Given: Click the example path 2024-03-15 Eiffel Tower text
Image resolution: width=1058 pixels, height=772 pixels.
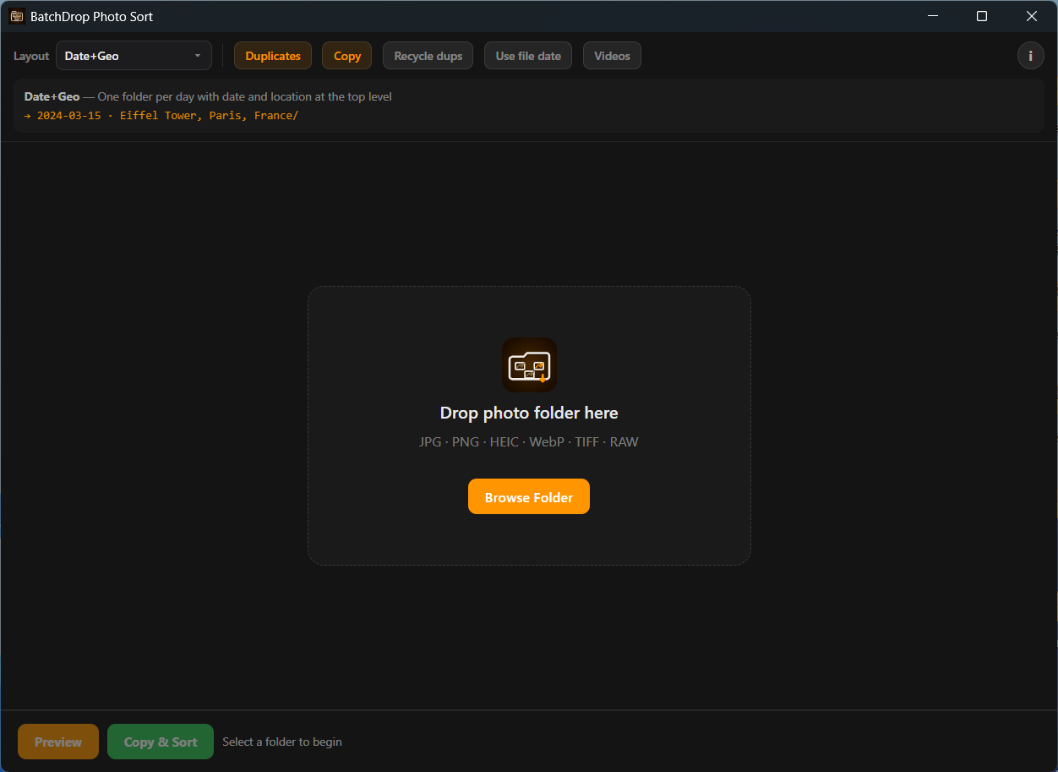Looking at the screenshot, I should [x=161, y=115].
